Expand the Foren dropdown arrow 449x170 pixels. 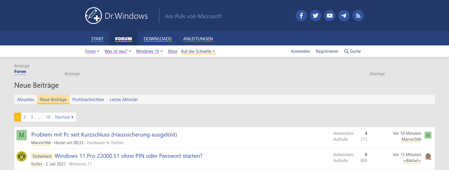pos(98,51)
